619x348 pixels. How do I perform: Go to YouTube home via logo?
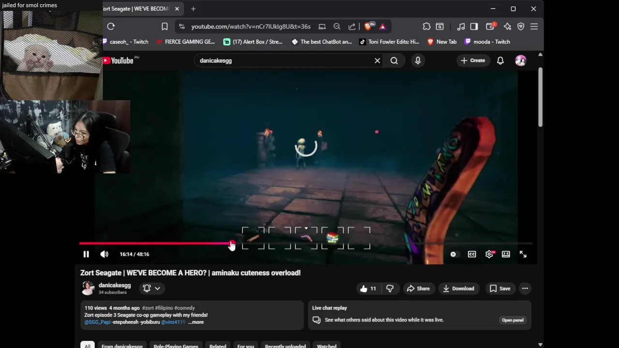click(x=118, y=60)
